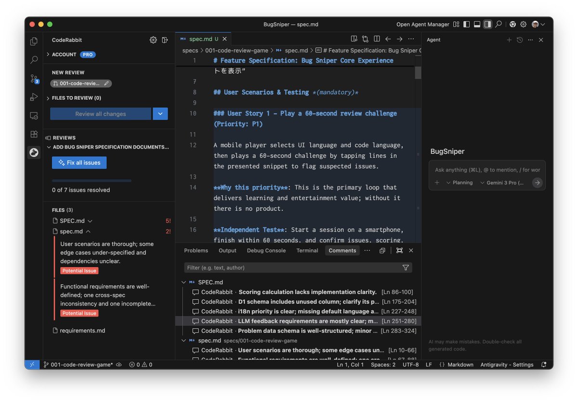Select the spec.md editor tab
Viewport: 578px width, 402px height.
pos(203,39)
